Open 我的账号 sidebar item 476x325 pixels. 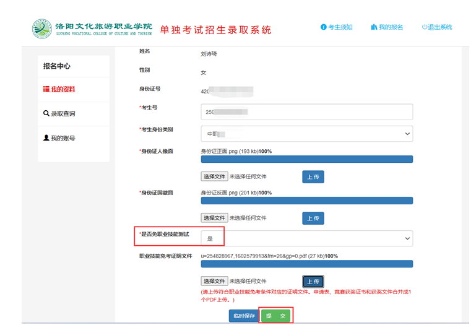[x=63, y=138]
